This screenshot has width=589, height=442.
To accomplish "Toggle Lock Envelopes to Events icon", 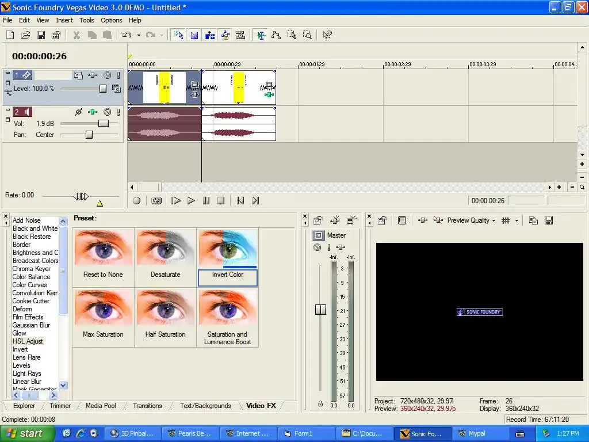I will pyautogui.click(x=225, y=35).
